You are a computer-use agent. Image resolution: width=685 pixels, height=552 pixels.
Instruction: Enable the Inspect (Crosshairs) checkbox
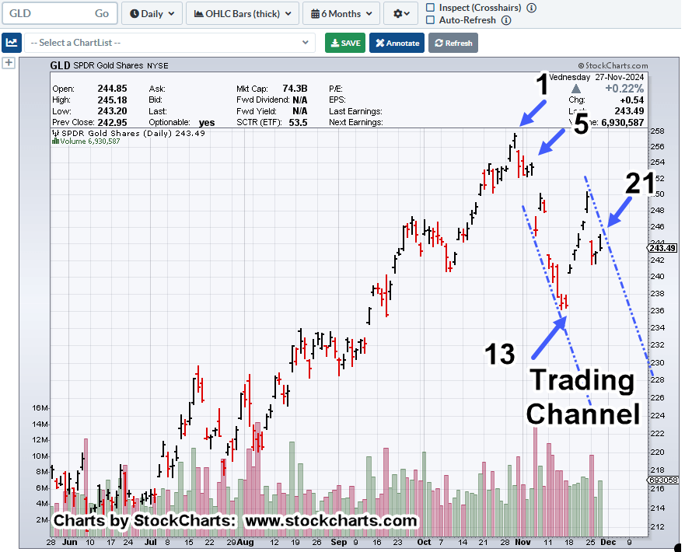click(x=432, y=8)
